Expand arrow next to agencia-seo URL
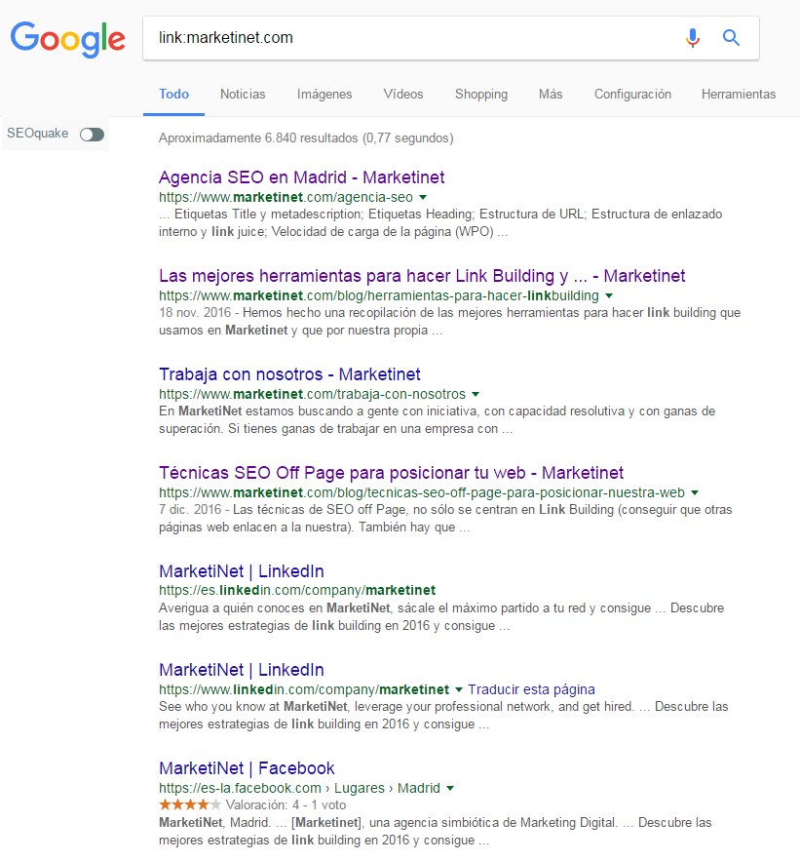The width and height of the screenshot is (800, 861). pos(423,197)
